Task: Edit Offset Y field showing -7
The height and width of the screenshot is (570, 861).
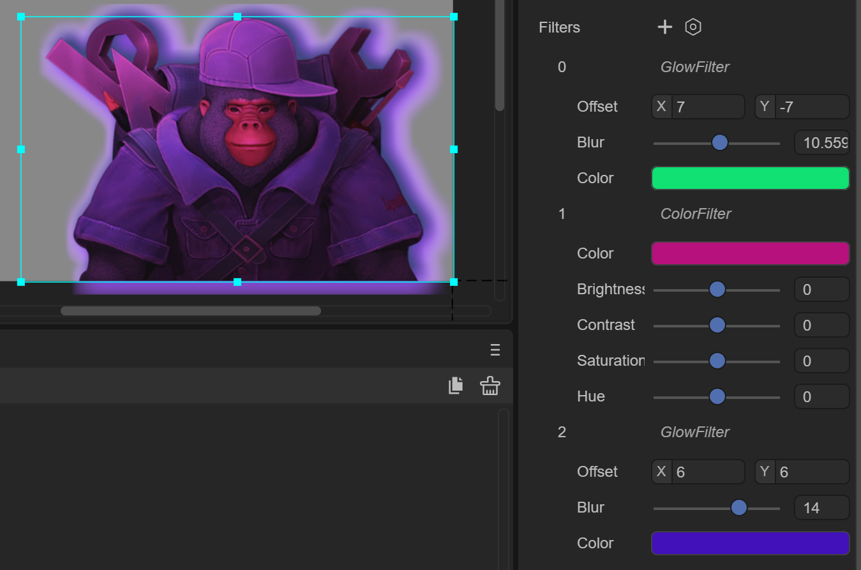Action: click(802, 107)
